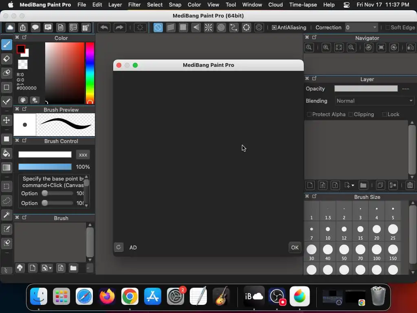This screenshot has width=417, height=313.
Task: Choose brush size 100 preset
Action: (377, 252)
